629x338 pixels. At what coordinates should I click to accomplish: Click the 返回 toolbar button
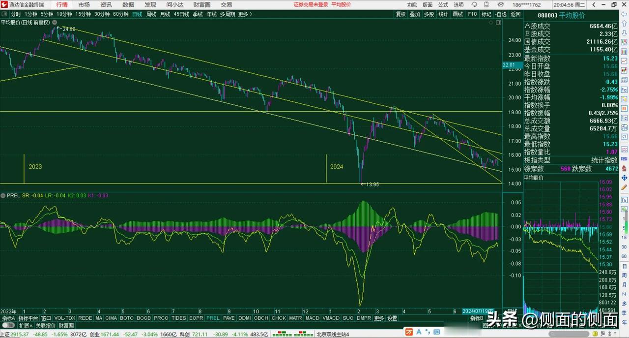click(515, 14)
